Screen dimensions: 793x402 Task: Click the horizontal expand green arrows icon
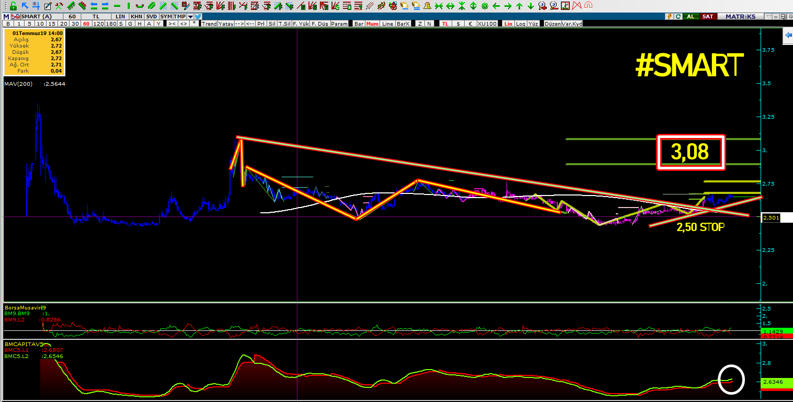tap(450, 6)
